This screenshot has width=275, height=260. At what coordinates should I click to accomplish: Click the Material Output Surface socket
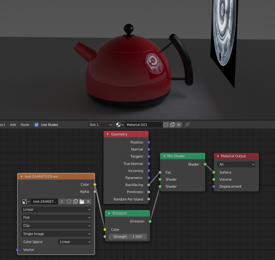pos(214,172)
